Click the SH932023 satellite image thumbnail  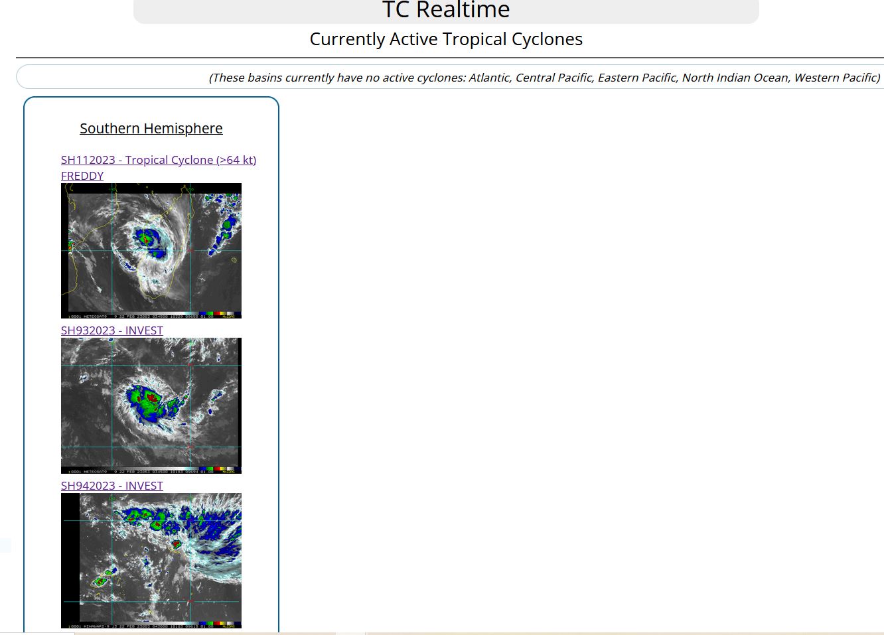151,405
